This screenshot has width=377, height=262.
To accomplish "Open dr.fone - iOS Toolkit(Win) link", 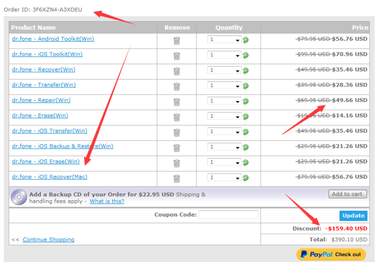I will click(x=47, y=54).
